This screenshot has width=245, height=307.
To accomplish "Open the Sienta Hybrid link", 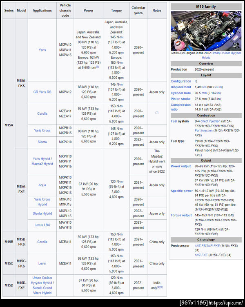I will [42, 214].
